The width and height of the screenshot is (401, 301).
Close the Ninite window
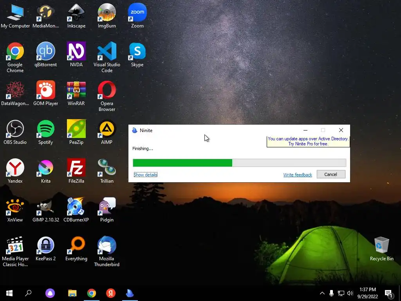pyautogui.click(x=341, y=130)
